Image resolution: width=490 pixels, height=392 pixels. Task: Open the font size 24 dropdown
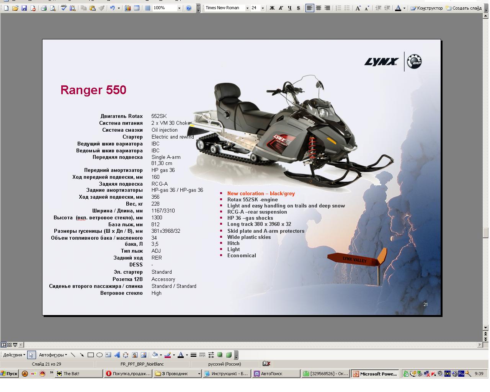(x=263, y=8)
